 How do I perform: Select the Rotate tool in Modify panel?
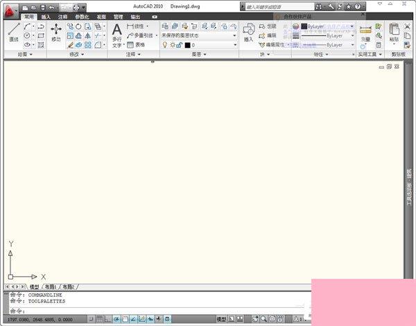point(79,26)
